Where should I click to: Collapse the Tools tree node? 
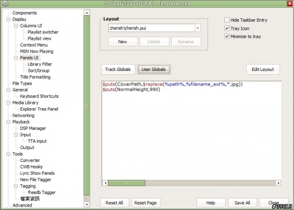click(x=8, y=154)
